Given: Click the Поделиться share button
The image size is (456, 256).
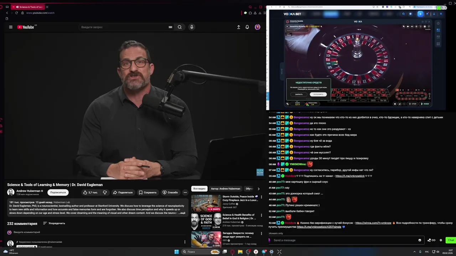Looking at the screenshot, I should point(123,192).
